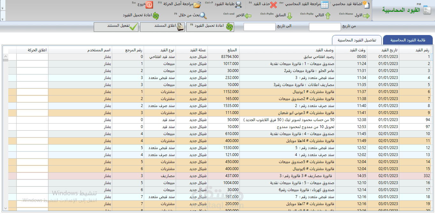Jump to last record with الاخير arrow
Image resolution: width=435 pixels, height=214 pixels.
point(248,16)
